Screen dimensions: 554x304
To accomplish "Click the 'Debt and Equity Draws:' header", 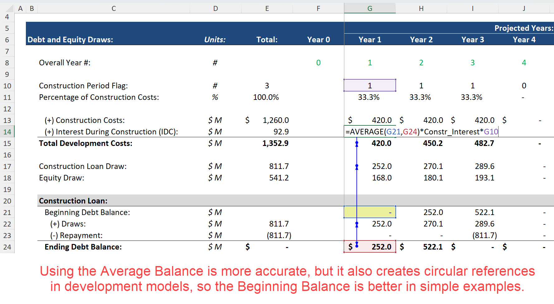I will tap(70, 40).
